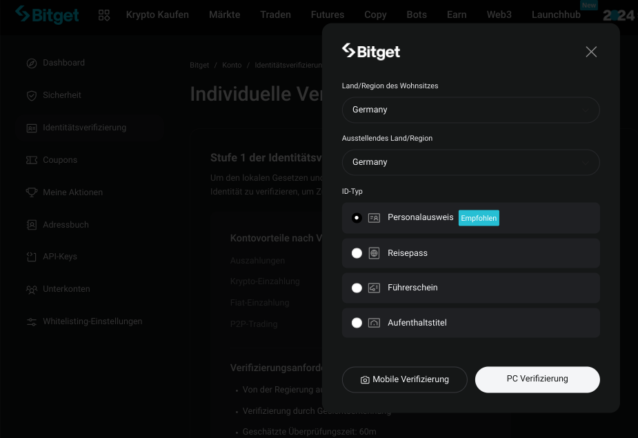Click the Whitelisting-Einstellungen sliders icon
638x438 pixels.
[x=31, y=321]
